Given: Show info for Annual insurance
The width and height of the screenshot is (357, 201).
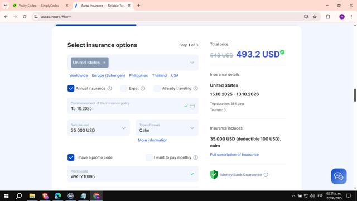Looking at the screenshot, I should coord(109,88).
